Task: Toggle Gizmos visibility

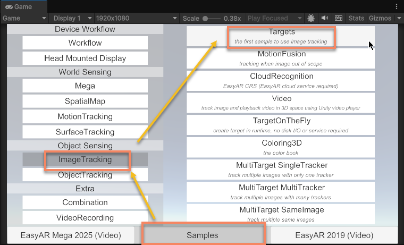Action: click(380, 19)
